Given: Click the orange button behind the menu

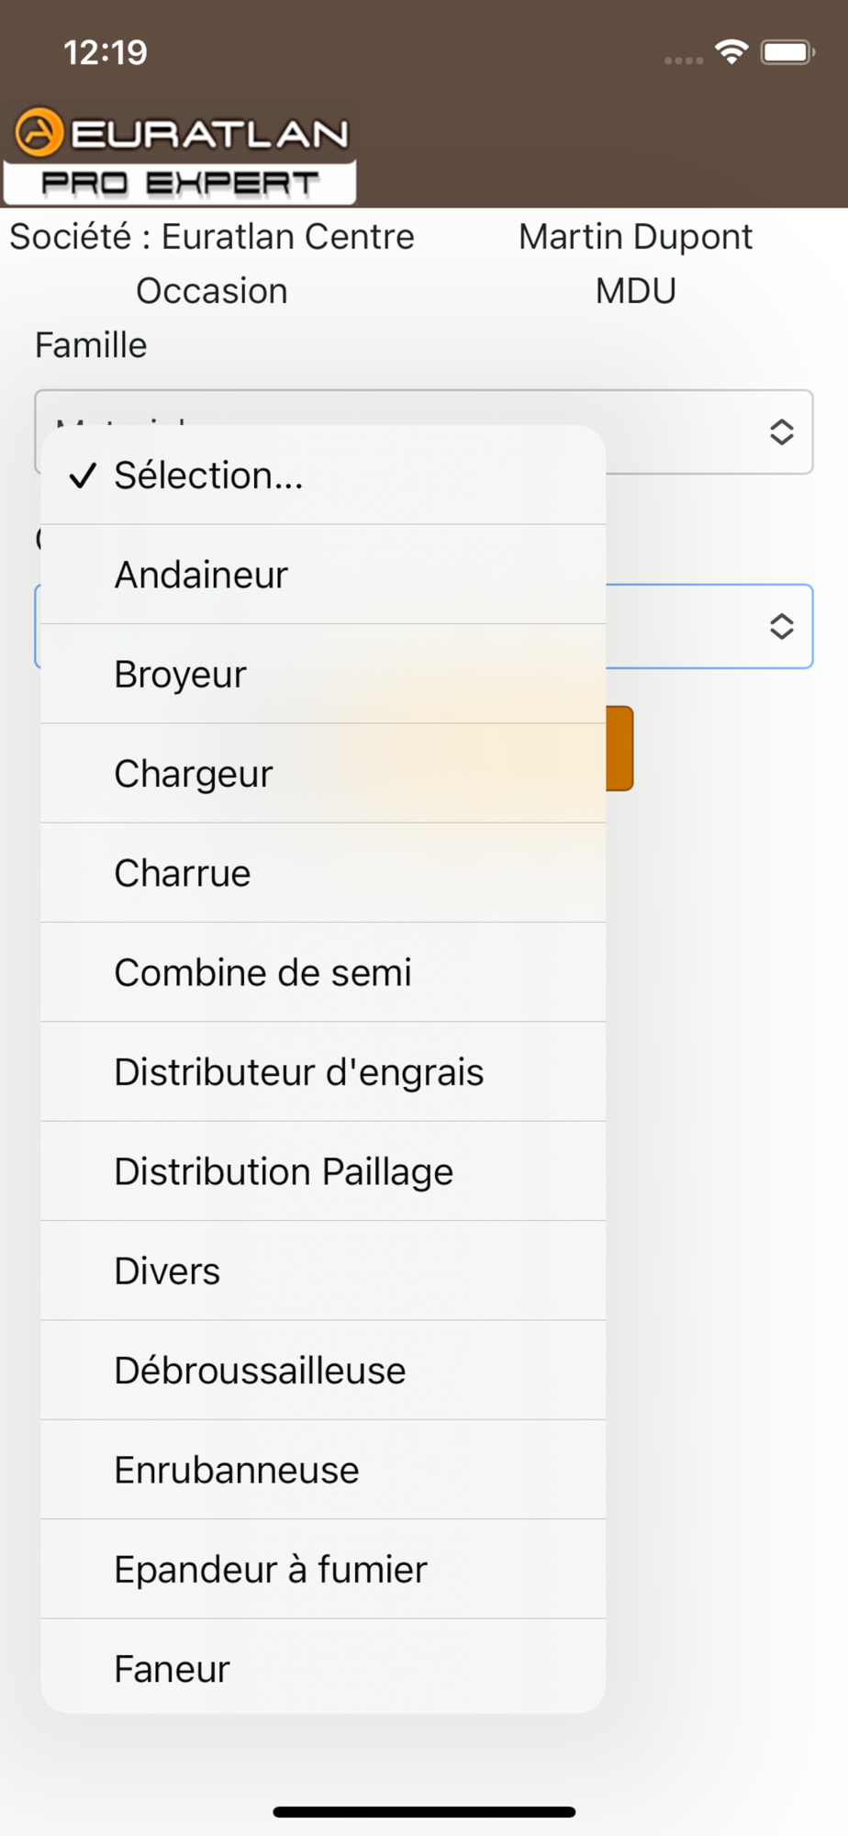Looking at the screenshot, I should 619,748.
